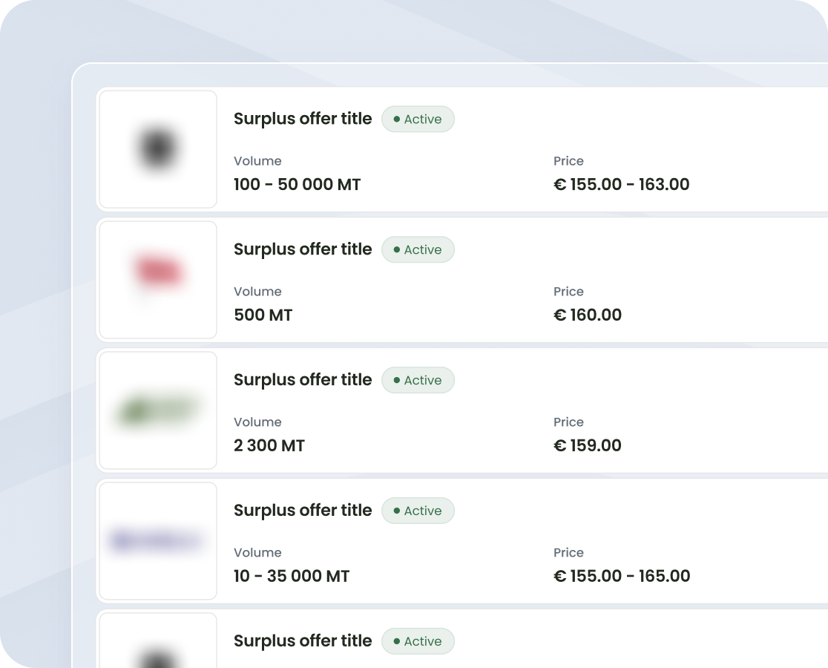The width and height of the screenshot is (828, 668).
Task: Open title of the 500 MT offer
Action: pyautogui.click(x=303, y=249)
